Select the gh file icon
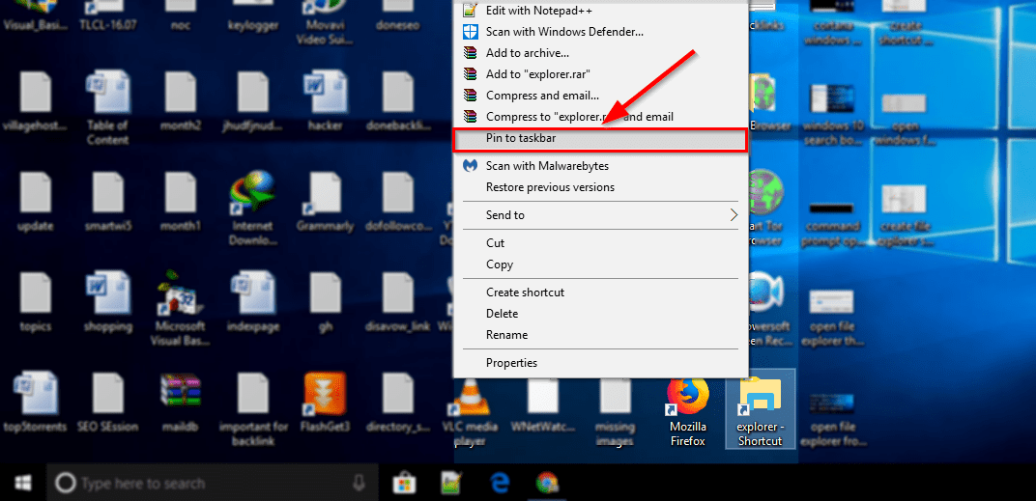Viewport: 1036px width, 501px height. point(325,302)
